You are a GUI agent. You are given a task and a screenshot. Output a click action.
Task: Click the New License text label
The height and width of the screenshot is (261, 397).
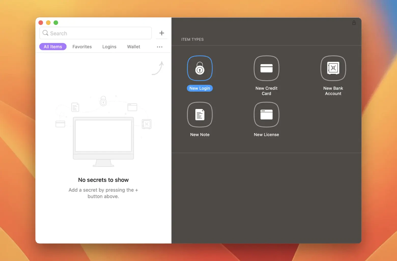[x=266, y=135]
